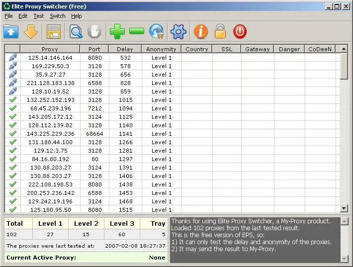This screenshot has width=353, height=267.
Task: Click the green plus add proxy icon
Action: click(117, 31)
